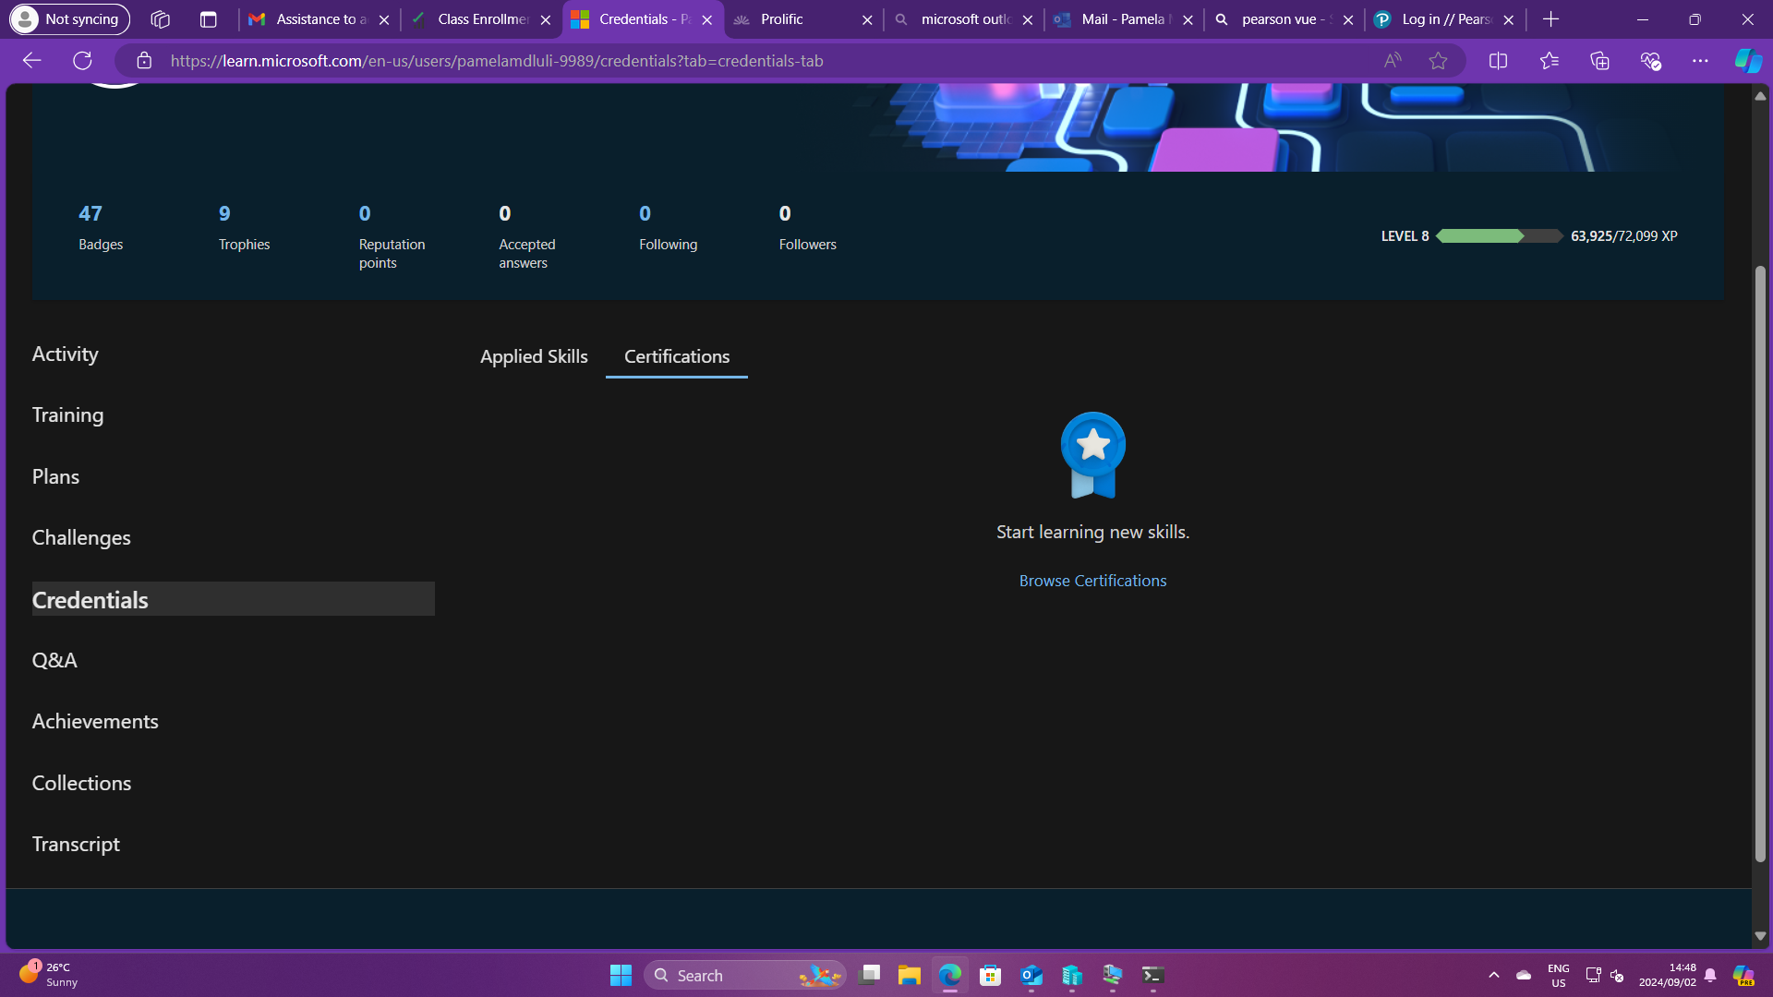Open the weather widget showing 26°C
The width and height of the screenshot is (1773, 997).
pos(48,975)
